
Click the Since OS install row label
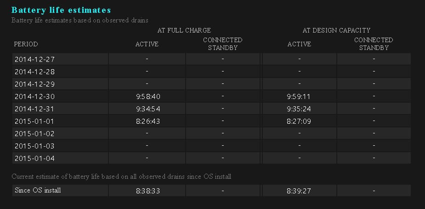pyautogui.click(x=38, y=190)
